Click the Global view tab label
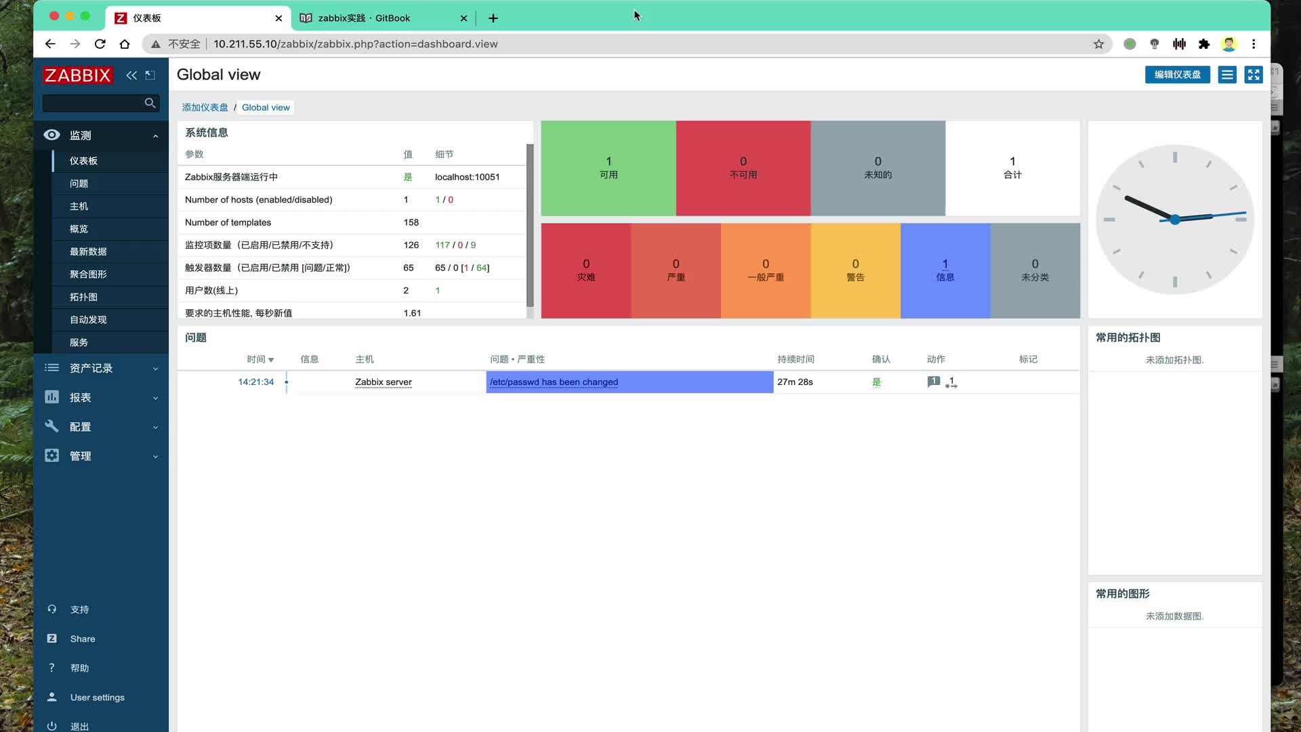 [266, 107]
